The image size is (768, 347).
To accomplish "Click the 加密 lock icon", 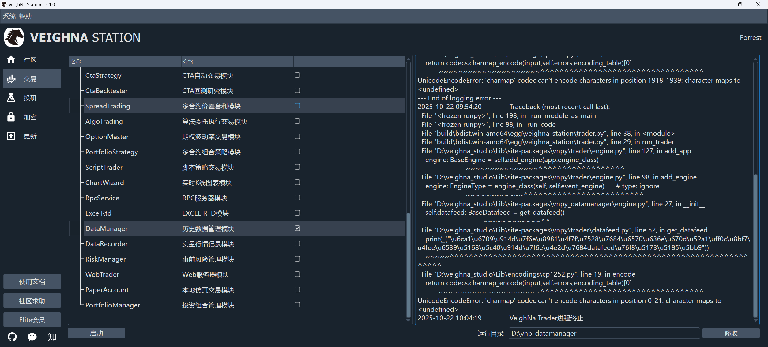I will point(11,117).
